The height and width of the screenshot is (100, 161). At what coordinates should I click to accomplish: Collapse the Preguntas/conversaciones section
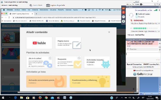pos(127,40)
